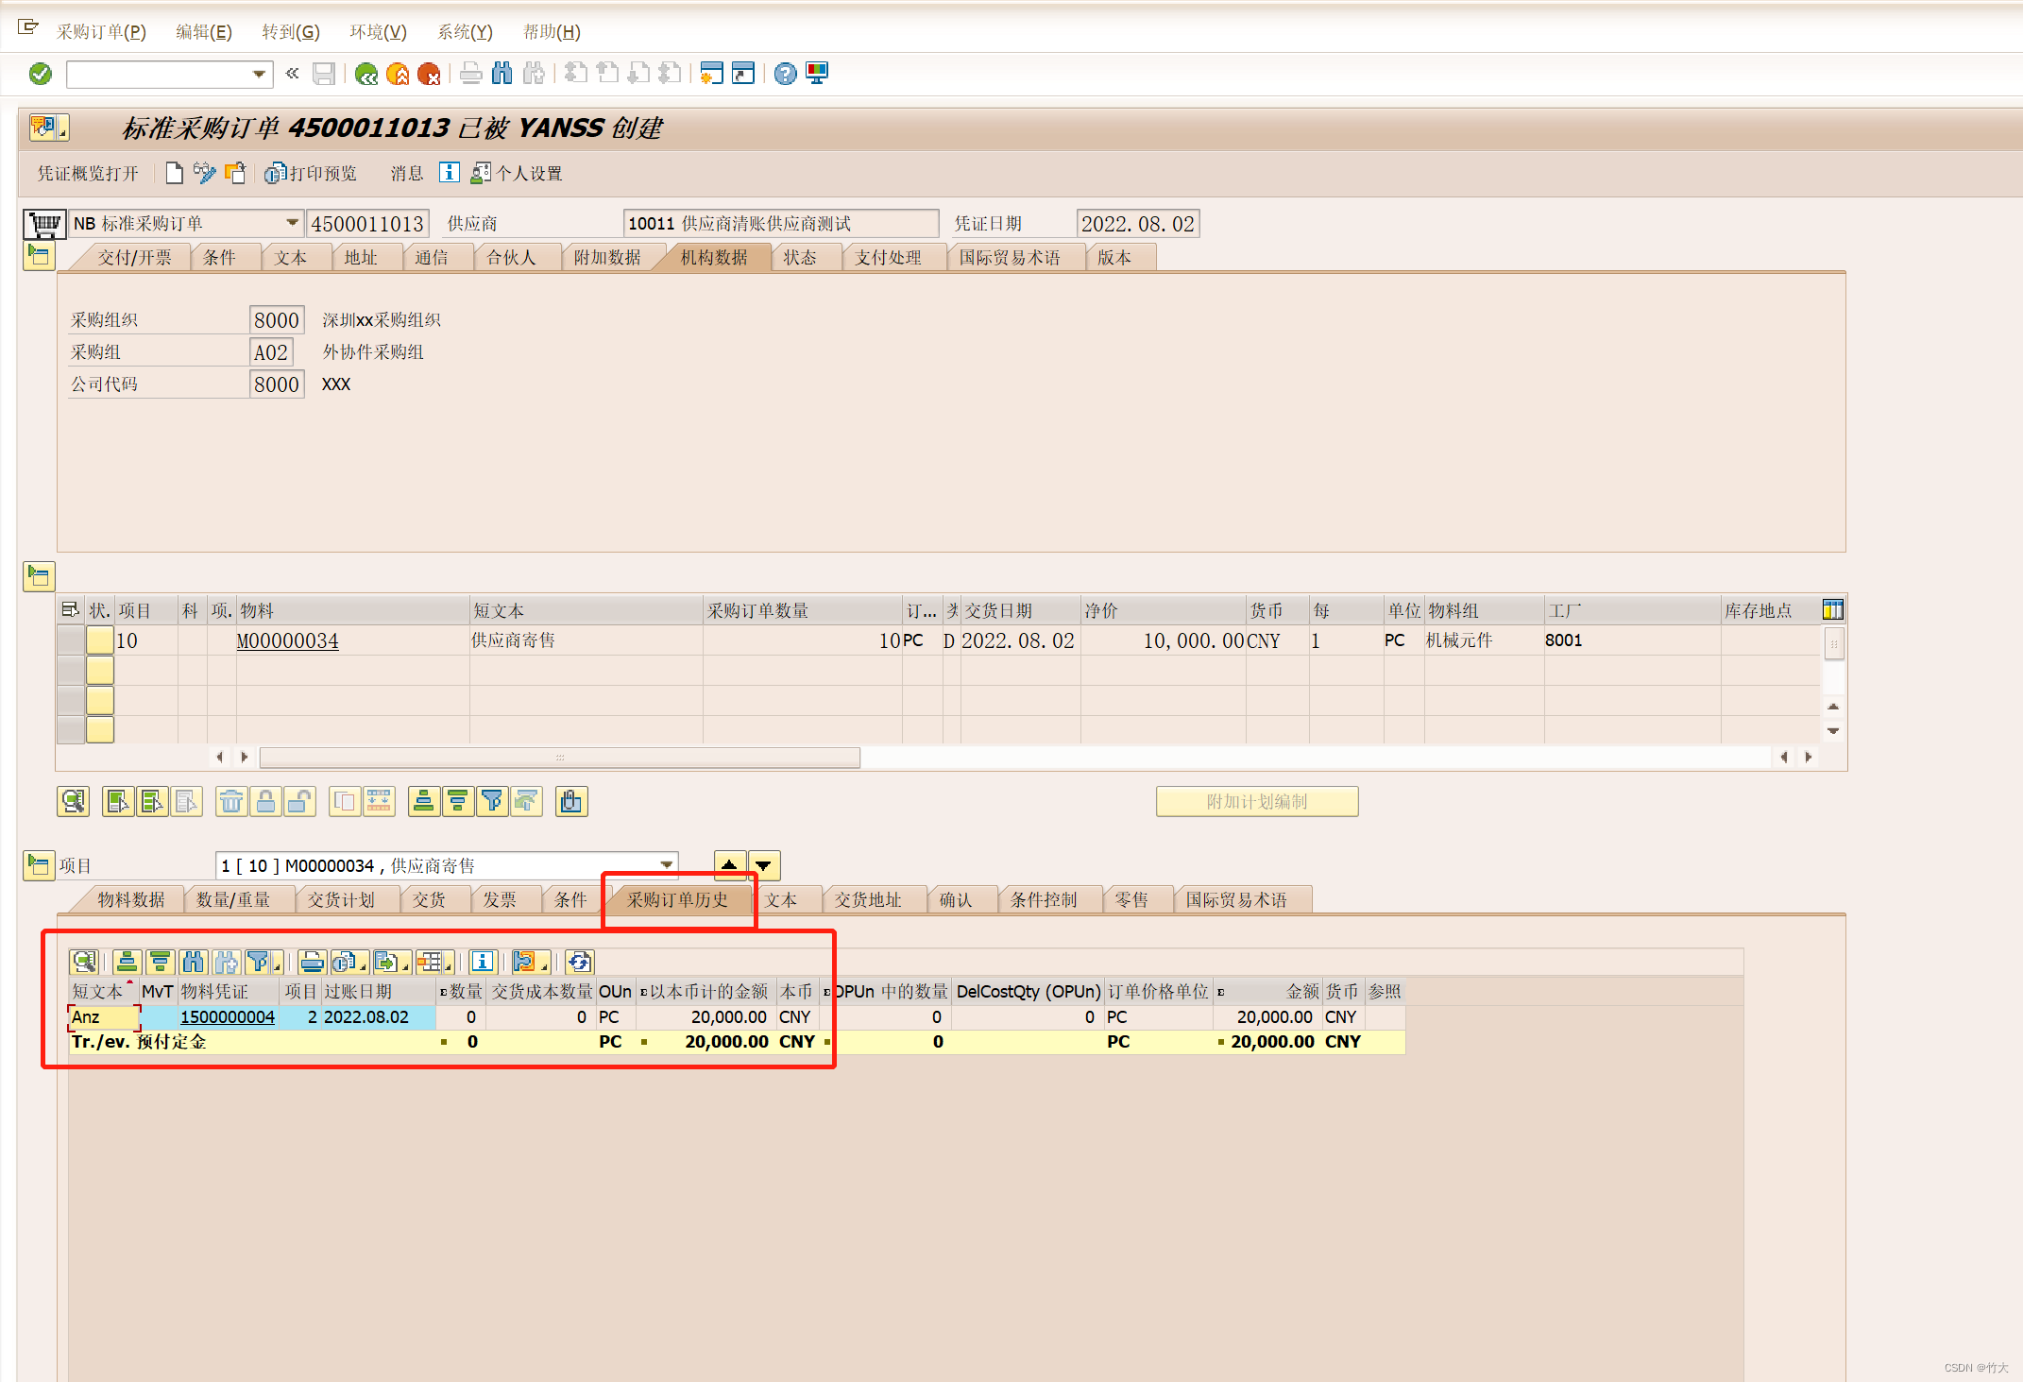Viewport: 2023px width, 1382px height.
Task: Expand the item selector dropdown 1 [10] M00000034
Action: [667, 865]
